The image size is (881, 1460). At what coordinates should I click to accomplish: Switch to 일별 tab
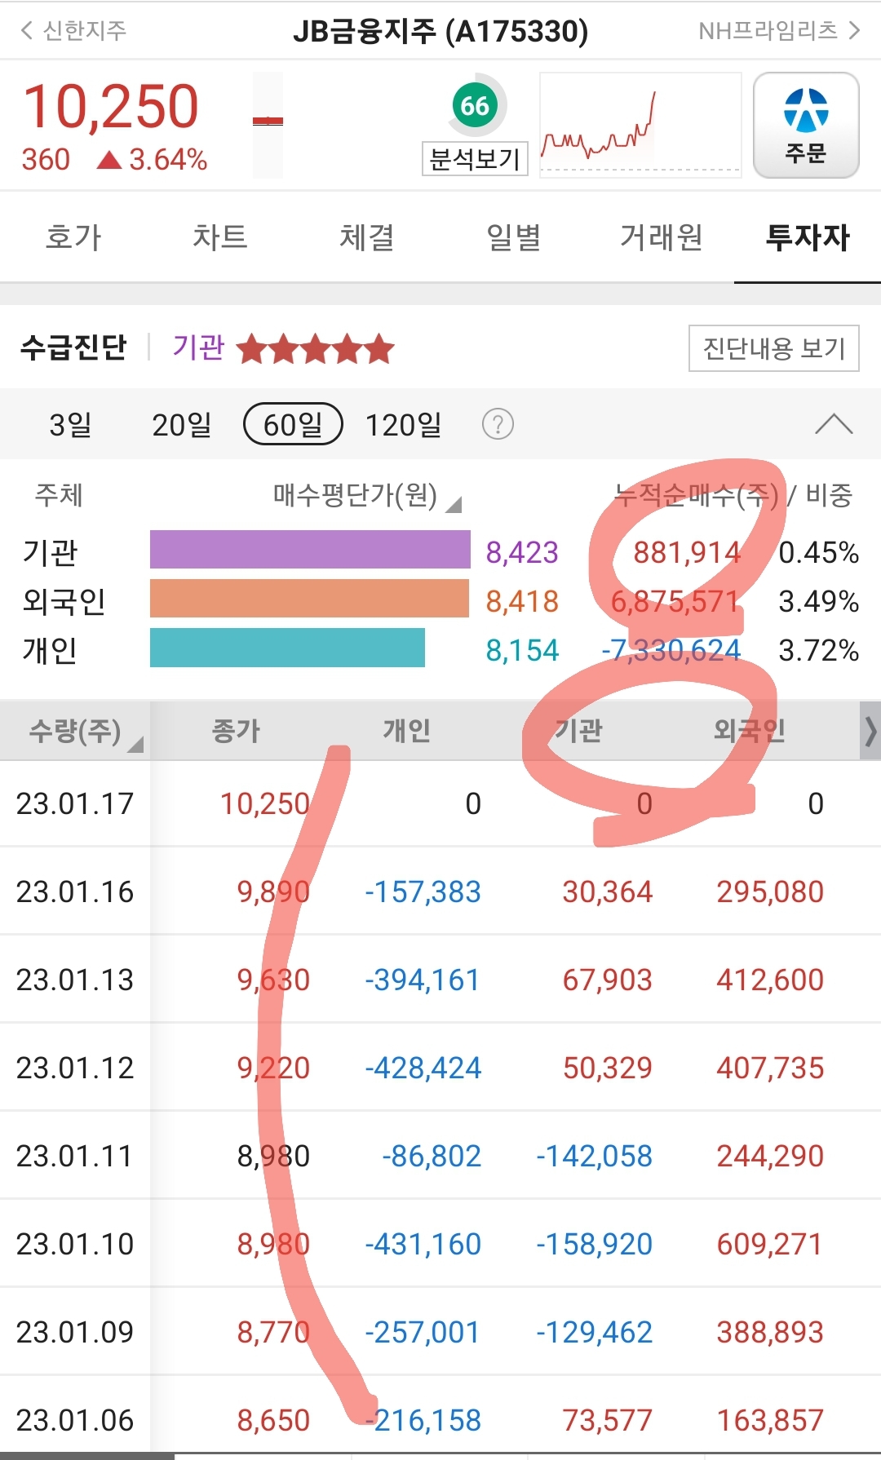pos(514,237)
